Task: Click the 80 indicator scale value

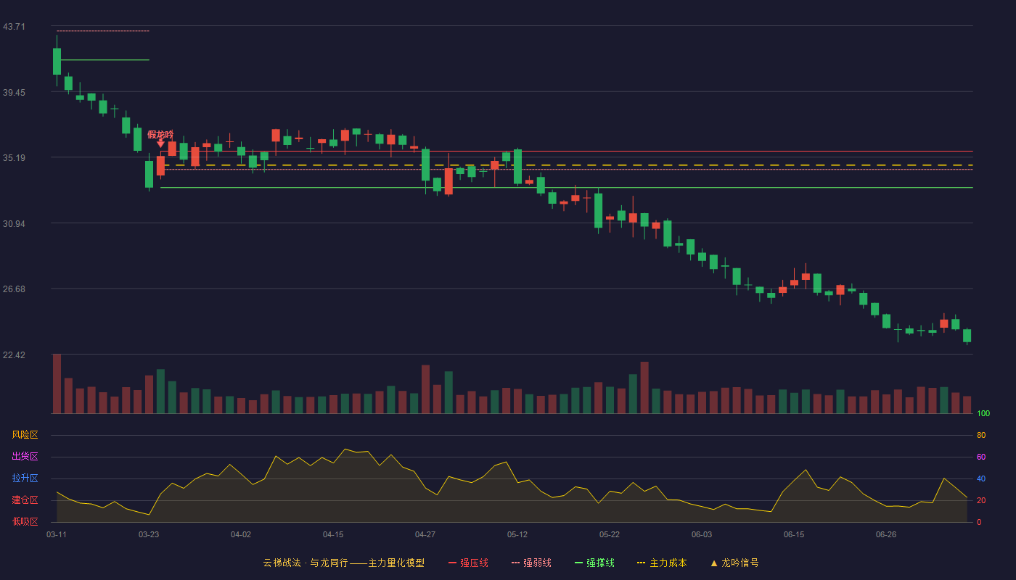Action: click(x=981, y=435)
